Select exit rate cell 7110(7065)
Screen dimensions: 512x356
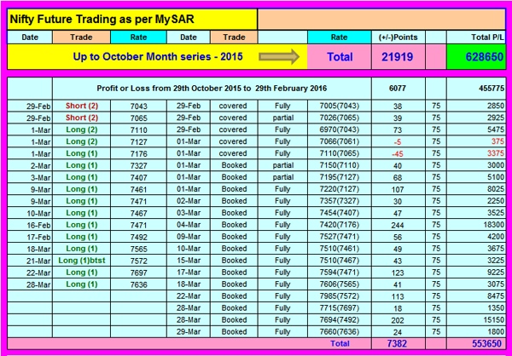click(340, 153)
